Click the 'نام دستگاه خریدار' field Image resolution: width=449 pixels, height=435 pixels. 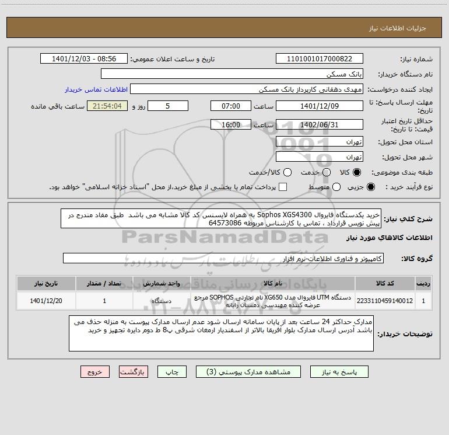point(231,74)
